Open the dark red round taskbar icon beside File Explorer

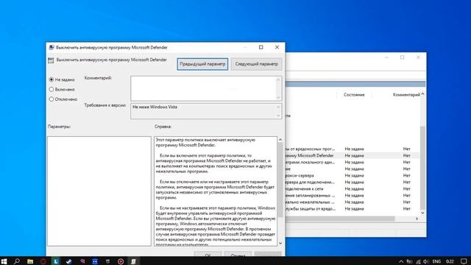43,261
